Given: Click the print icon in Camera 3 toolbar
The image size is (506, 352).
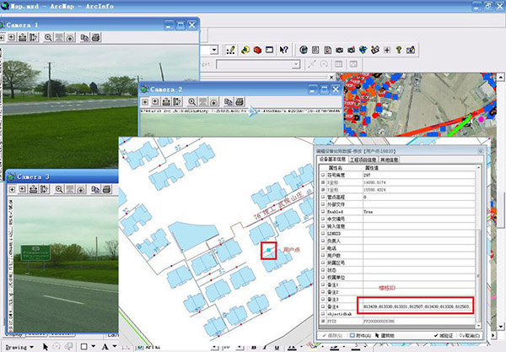Looking at the screenshot, I should (104, 191).
